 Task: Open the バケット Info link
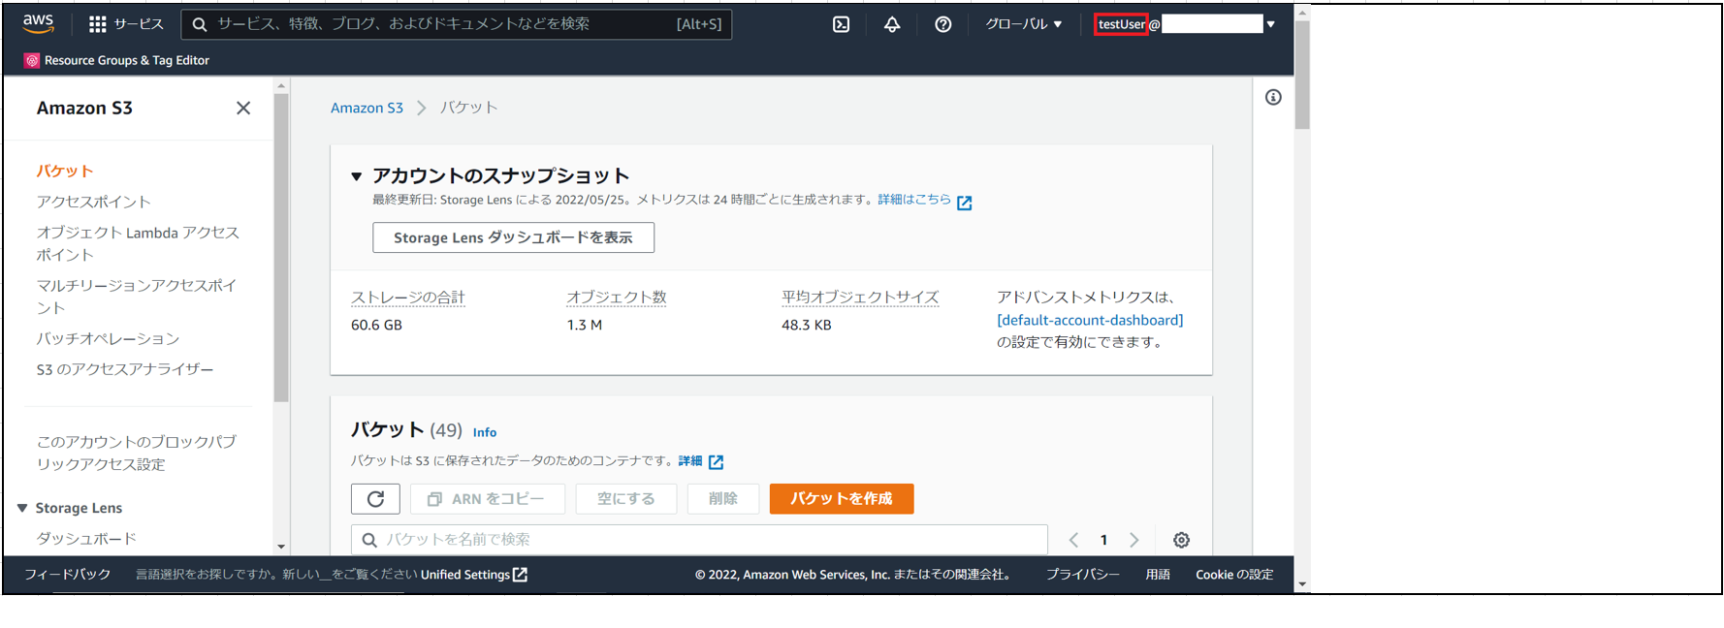click(x=485, y=432)
